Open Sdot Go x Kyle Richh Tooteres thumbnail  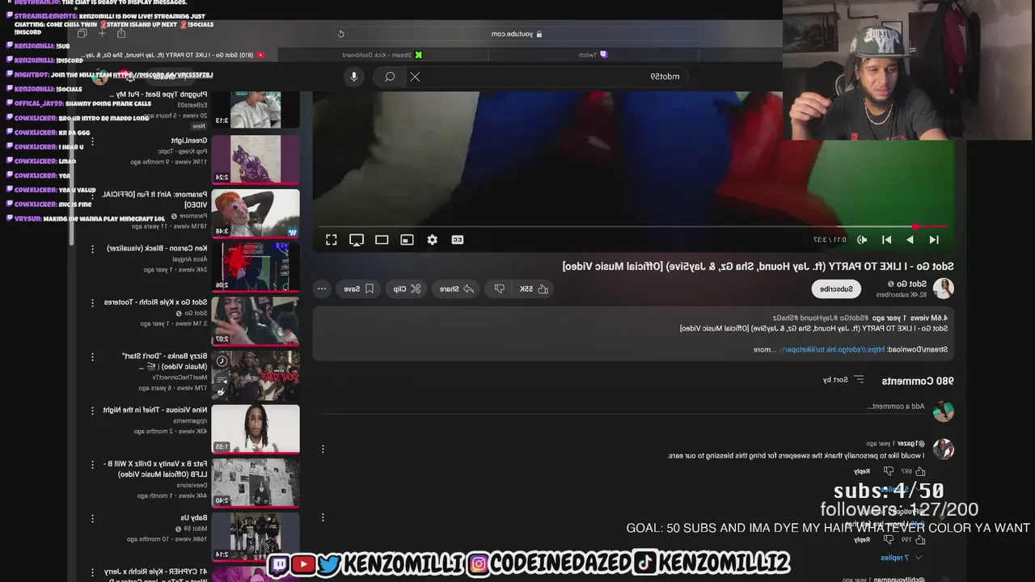(256, 321)
